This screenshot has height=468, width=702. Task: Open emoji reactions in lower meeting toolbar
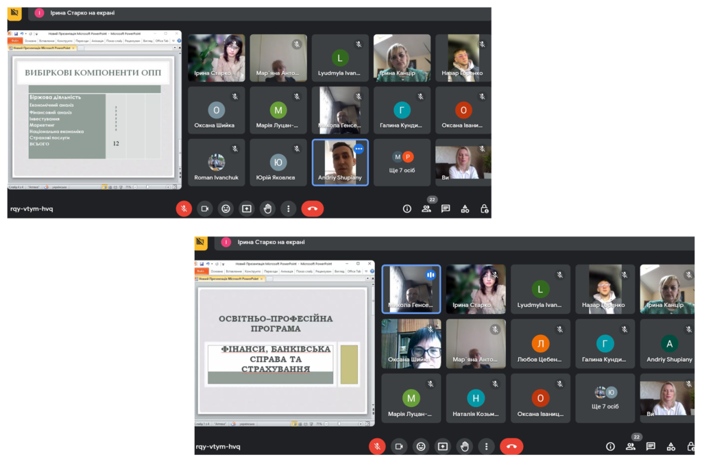point(421,446)
